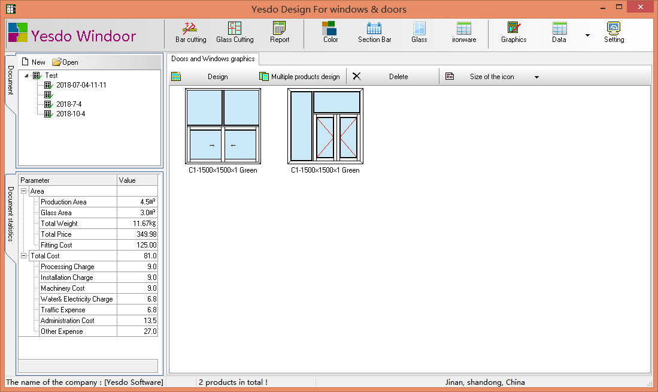
Task: Collapse the Area group in statistics
Action: (x=24, y=191)
